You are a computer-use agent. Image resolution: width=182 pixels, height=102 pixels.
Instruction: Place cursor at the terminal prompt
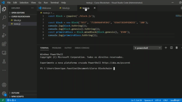[x=114, y=69]
